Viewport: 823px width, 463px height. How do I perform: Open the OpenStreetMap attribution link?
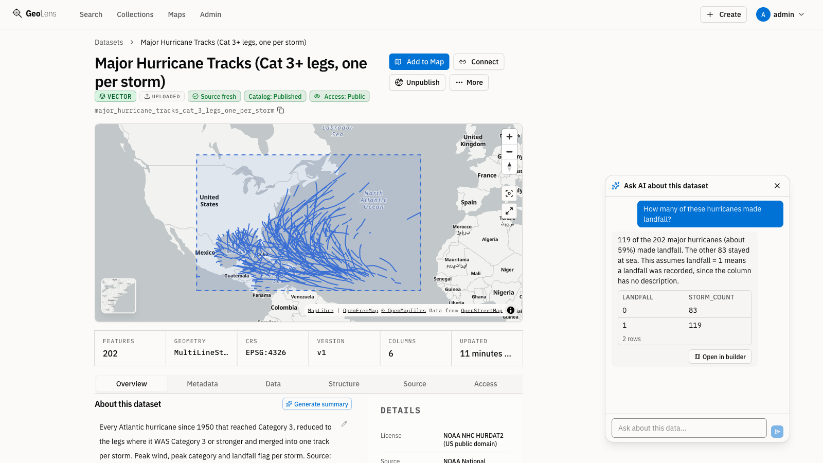[481, 311]
